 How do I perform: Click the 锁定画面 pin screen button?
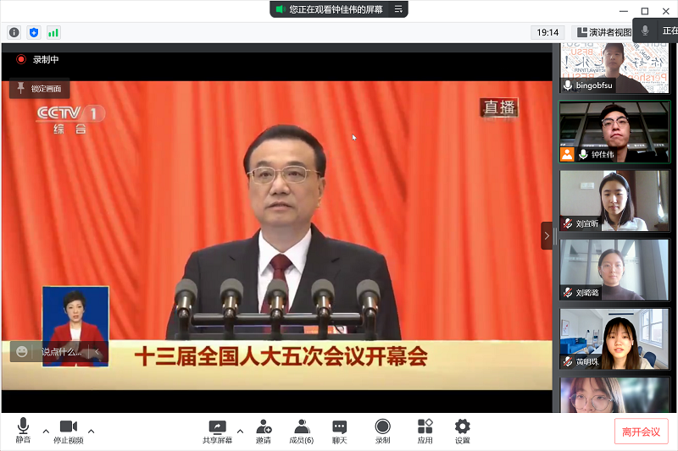(x=40, y=88)
